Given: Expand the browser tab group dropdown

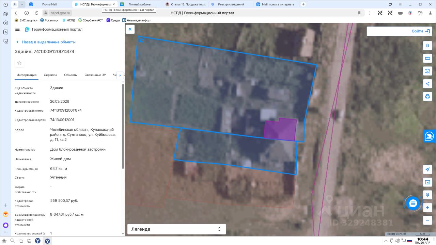Looking at the screenshot, I should 22,4.
